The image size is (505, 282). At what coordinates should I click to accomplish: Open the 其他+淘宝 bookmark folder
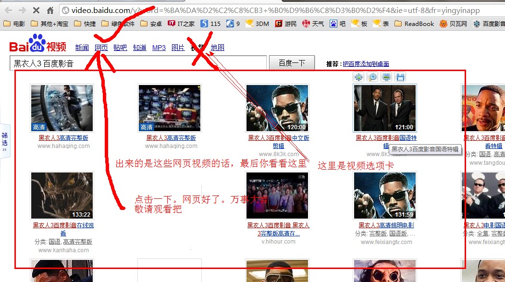click(x=49, y=24)
